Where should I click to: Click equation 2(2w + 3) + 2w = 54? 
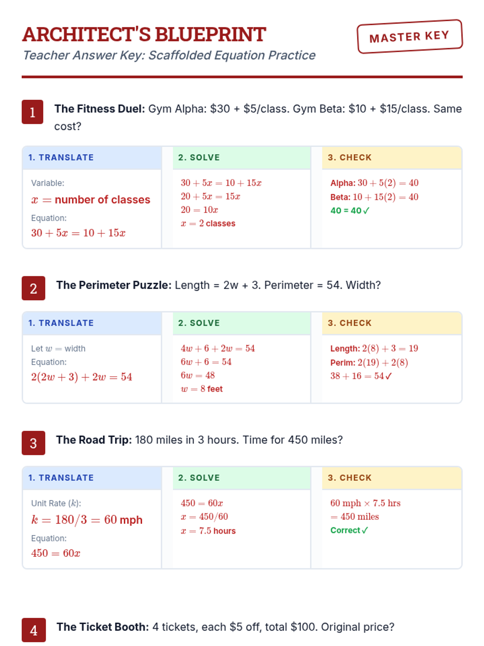pos(81,377)
